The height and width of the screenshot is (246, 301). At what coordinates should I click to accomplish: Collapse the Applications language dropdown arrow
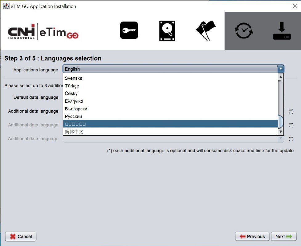pyautogui.click(x=280, y=69)
